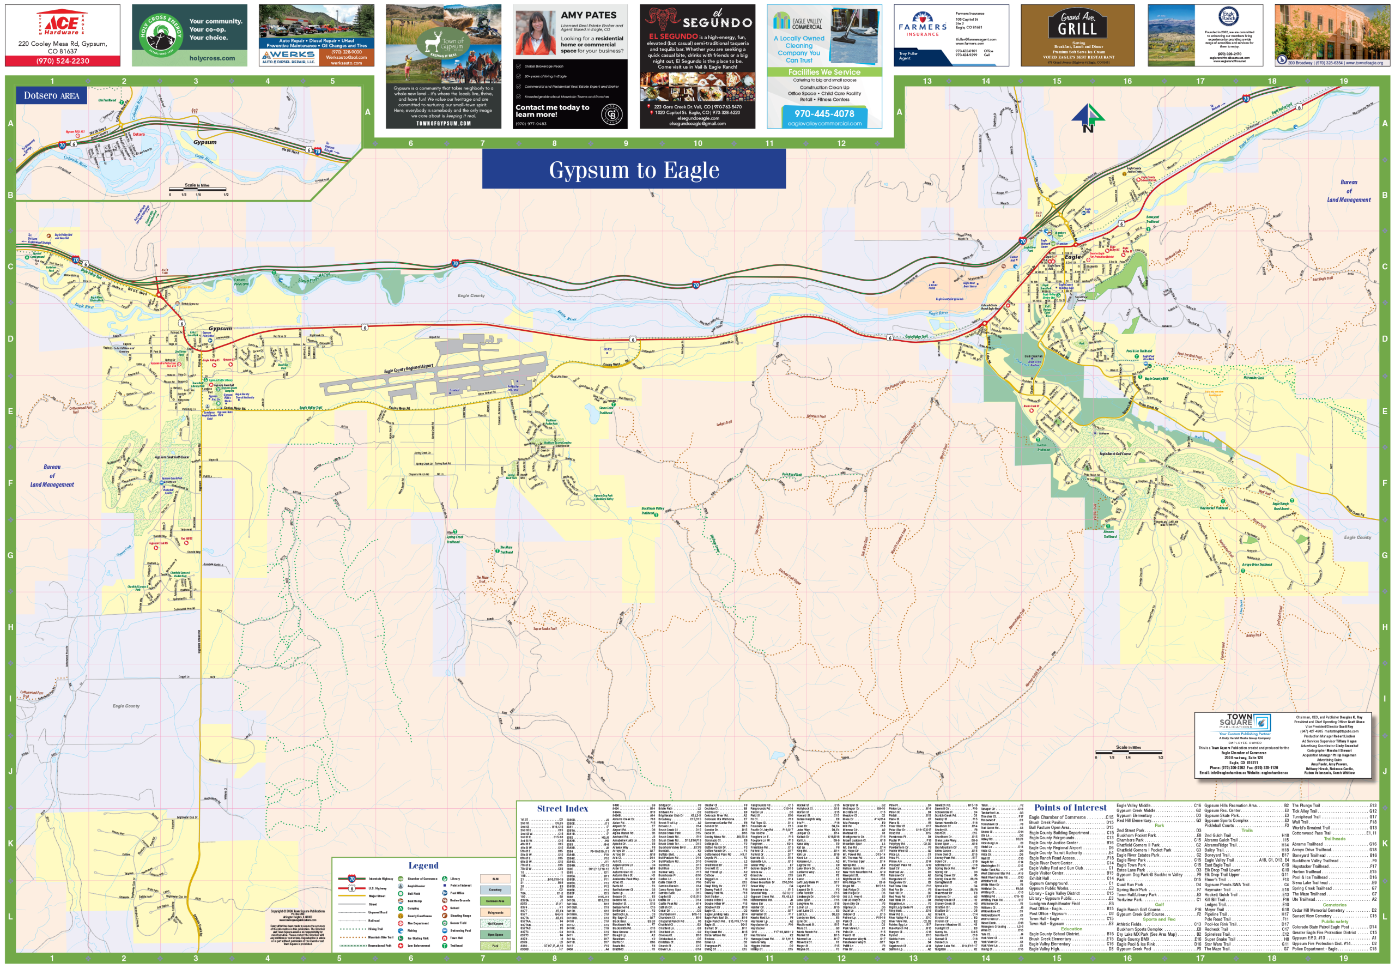Click the Ball Field legend icon
The image size is (1395, 969).
[x=401, y=894]
